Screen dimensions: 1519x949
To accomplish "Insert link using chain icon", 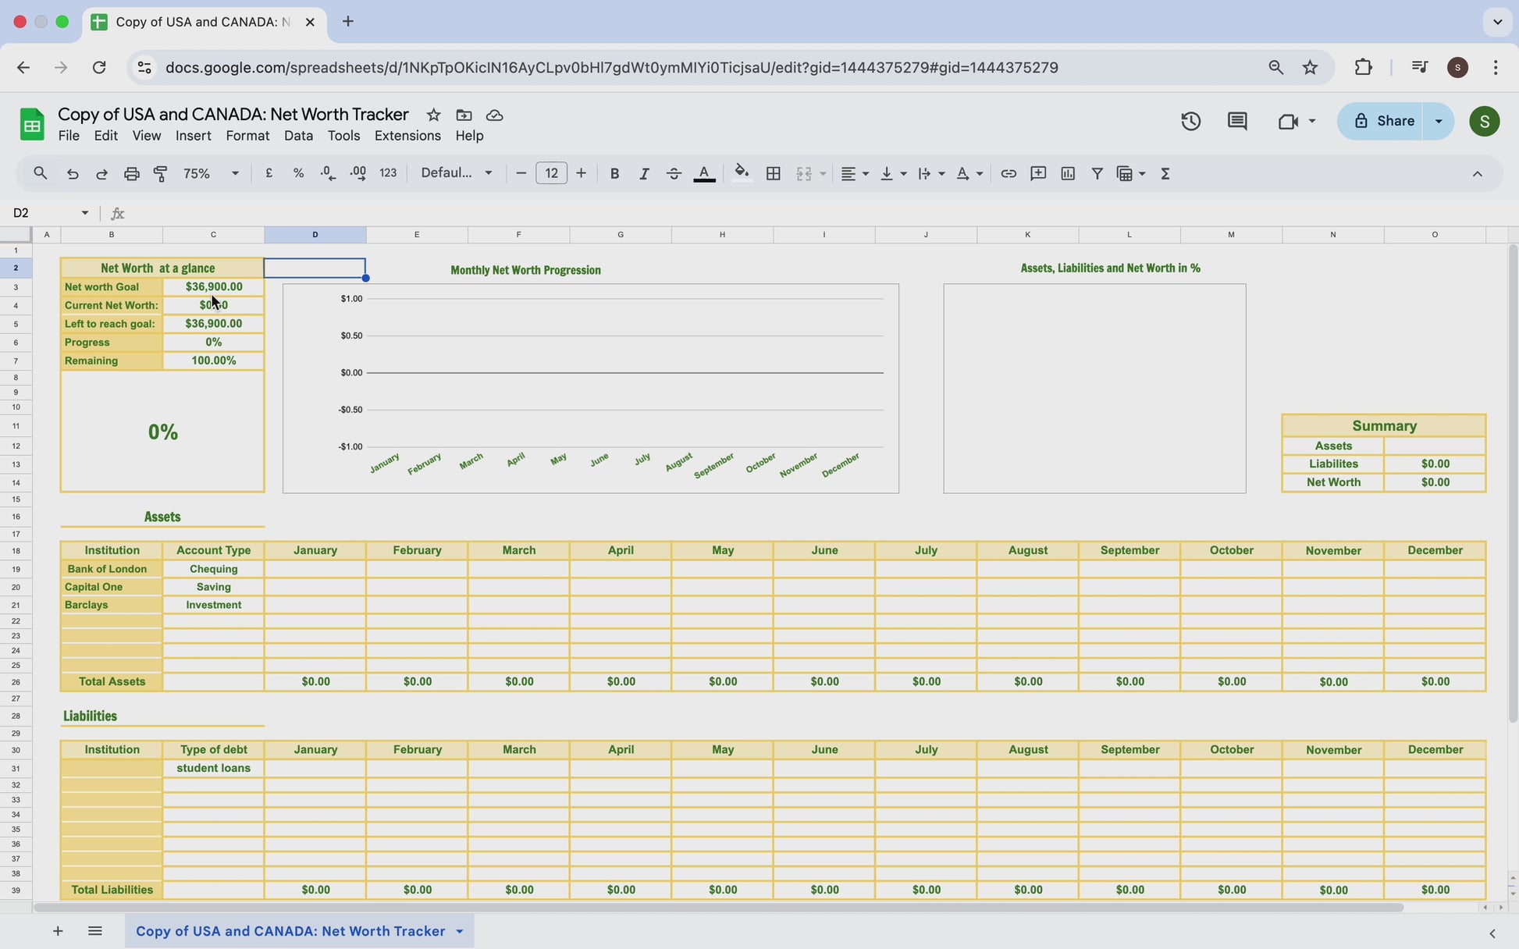I will tap(1009, 173).
